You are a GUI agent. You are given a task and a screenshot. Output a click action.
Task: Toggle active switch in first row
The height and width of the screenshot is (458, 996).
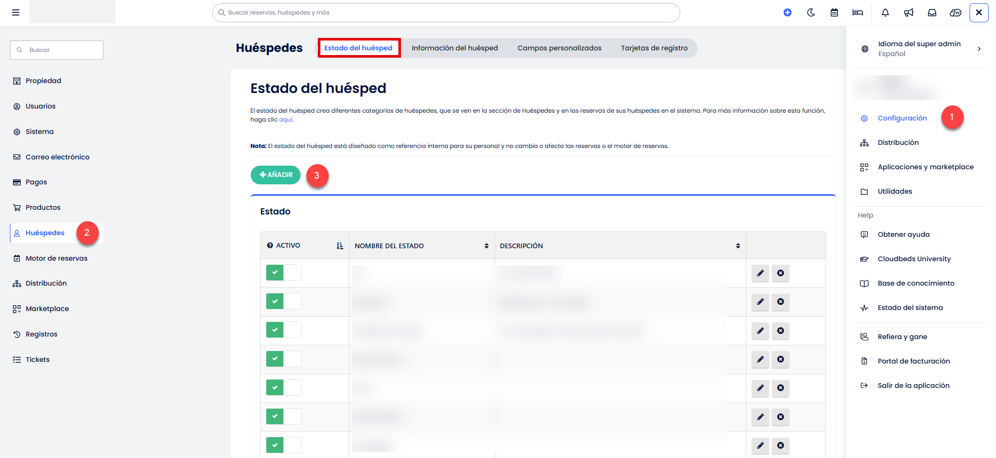(283, 273)
